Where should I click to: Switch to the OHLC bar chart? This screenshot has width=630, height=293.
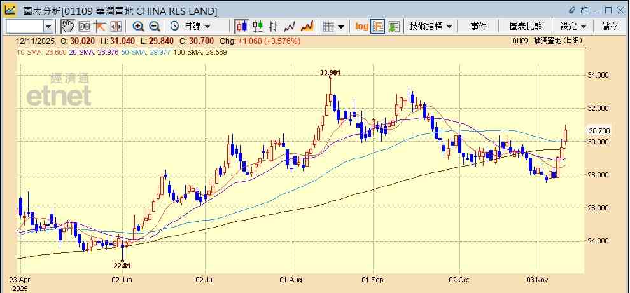click(274, 27)
